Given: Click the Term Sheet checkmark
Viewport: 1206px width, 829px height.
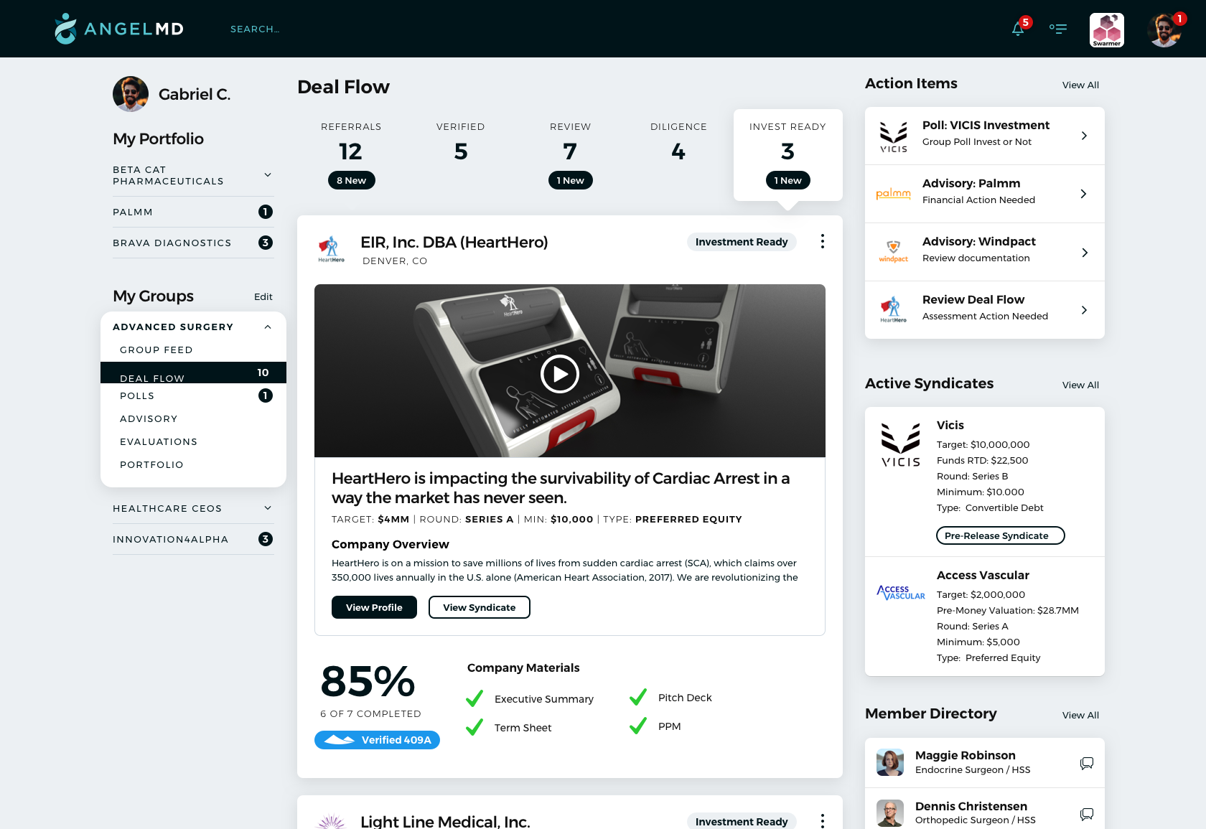Looking at the screenshot, I should pyautogui.click(x=475, y=727).
